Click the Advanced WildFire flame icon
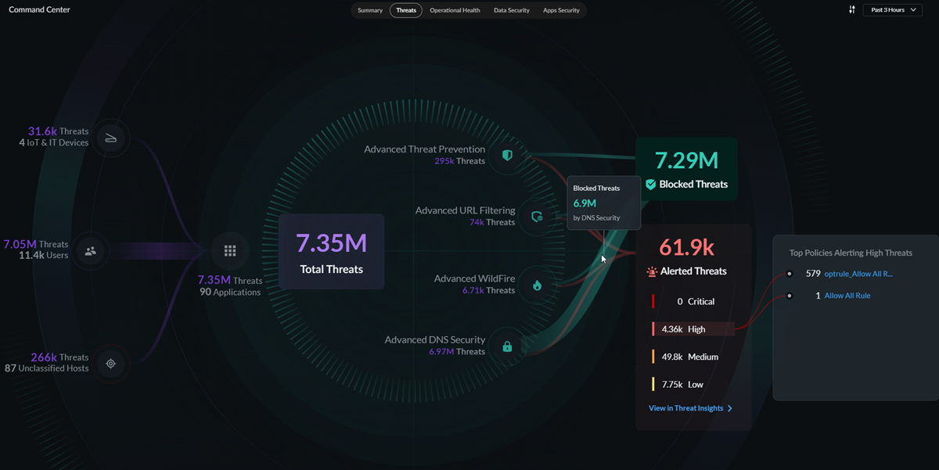Viewport: 939px width, 470px height. 537,285
